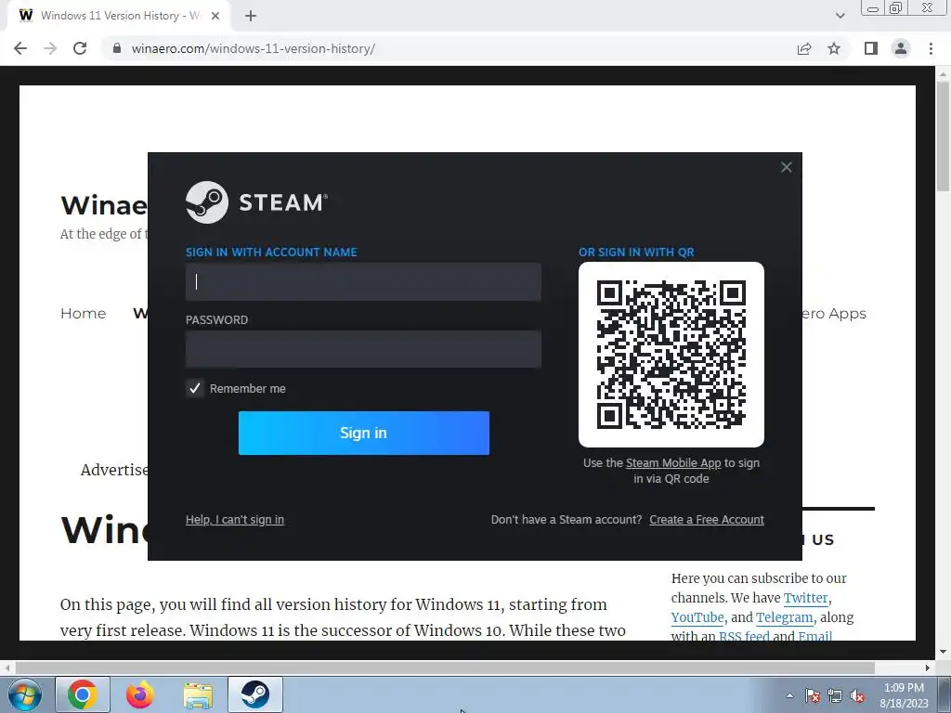The height and width of the screenshot is (713, 951).
Task: Show hidden system tray icons
Action: click(x=789, y=695)
